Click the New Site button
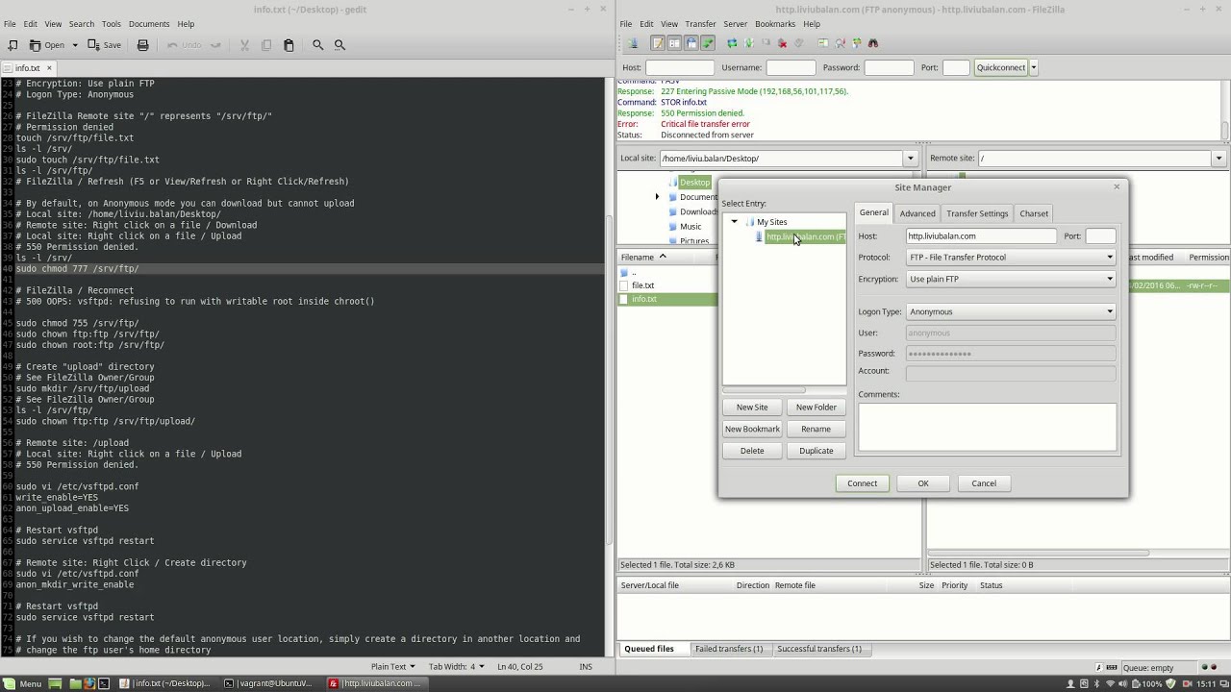This screenshot has width=1231, height=692. (752, 408)
